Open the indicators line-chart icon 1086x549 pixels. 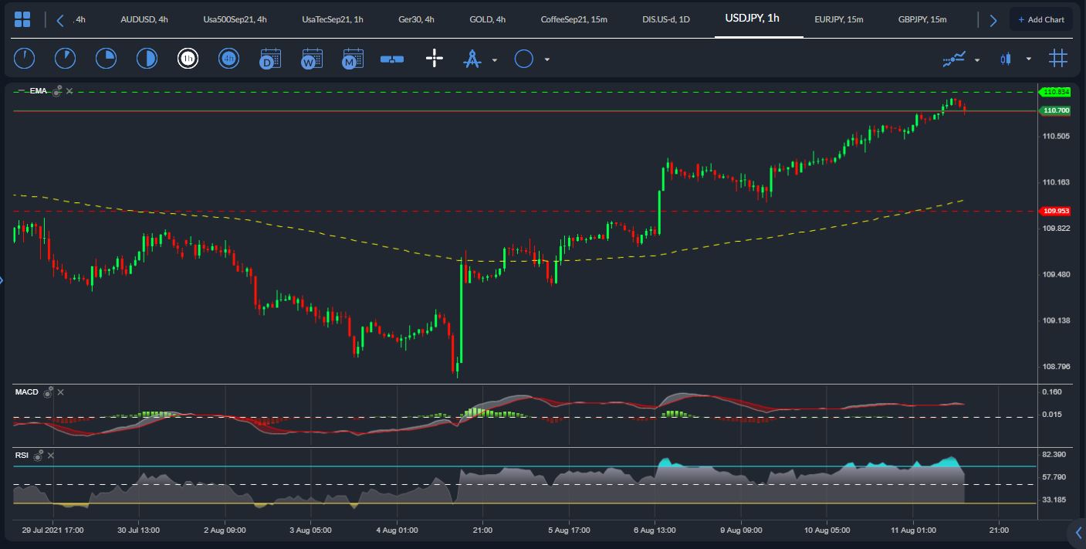[955, 59]
